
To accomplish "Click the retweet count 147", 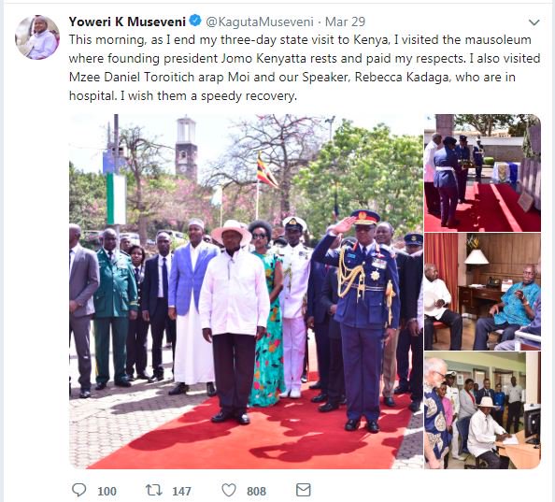I will pyautogui.click(x=181, y=492).
